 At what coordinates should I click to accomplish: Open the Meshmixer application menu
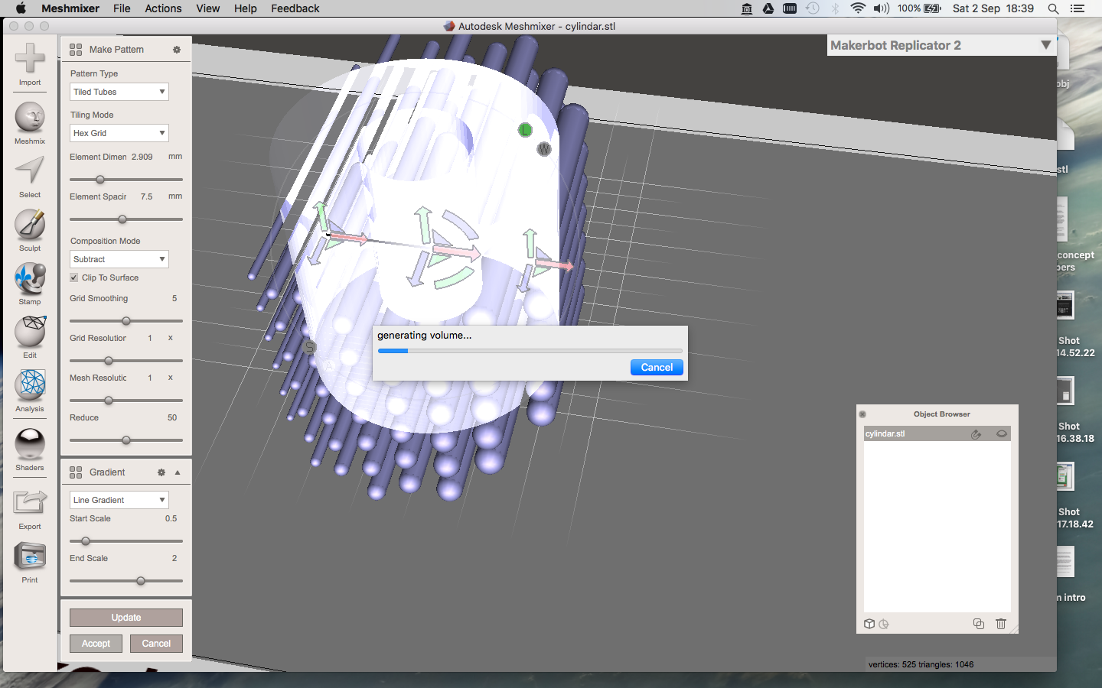(x=70, y=8)
